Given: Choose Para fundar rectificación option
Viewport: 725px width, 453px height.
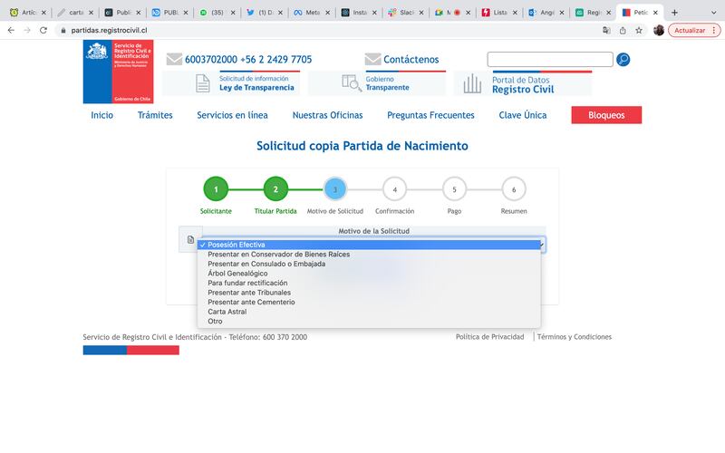Looking at the screenshot, I should click(369, 283).
